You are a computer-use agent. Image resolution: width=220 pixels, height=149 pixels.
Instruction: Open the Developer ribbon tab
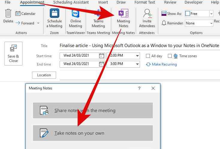click(x=194, y=2)
